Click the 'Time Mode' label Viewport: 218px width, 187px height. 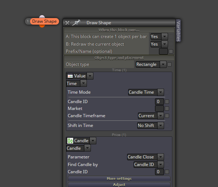[79, 92]
